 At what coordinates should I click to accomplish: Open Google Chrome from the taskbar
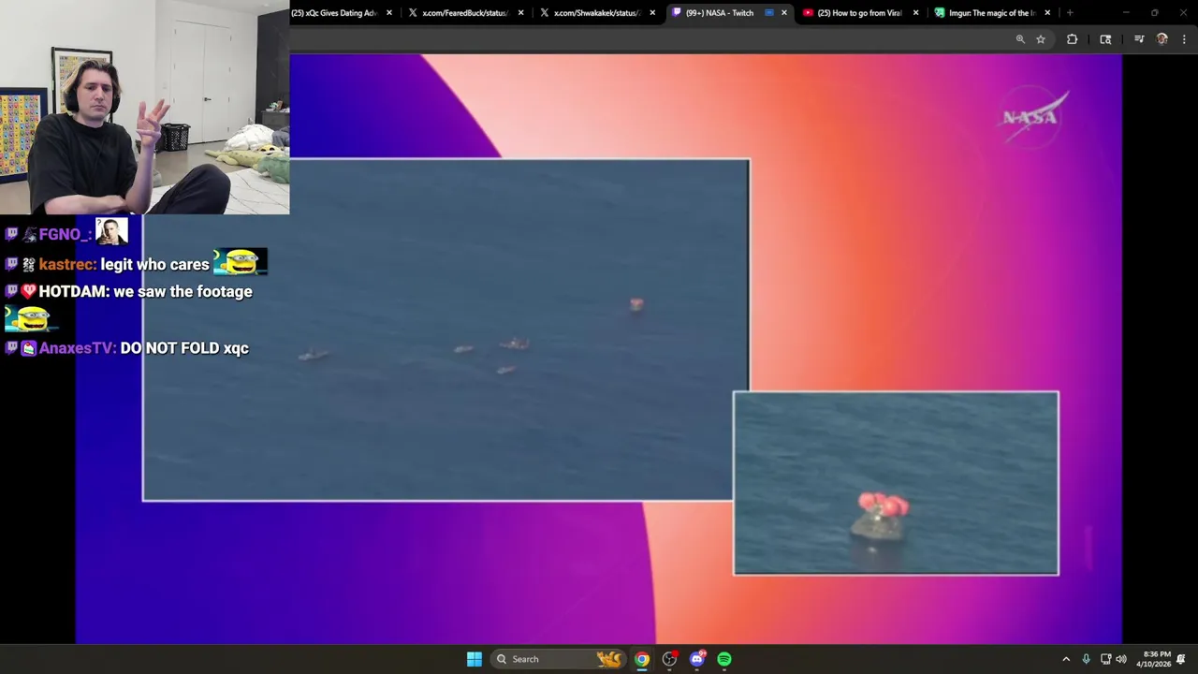click(x=642, y=659)
